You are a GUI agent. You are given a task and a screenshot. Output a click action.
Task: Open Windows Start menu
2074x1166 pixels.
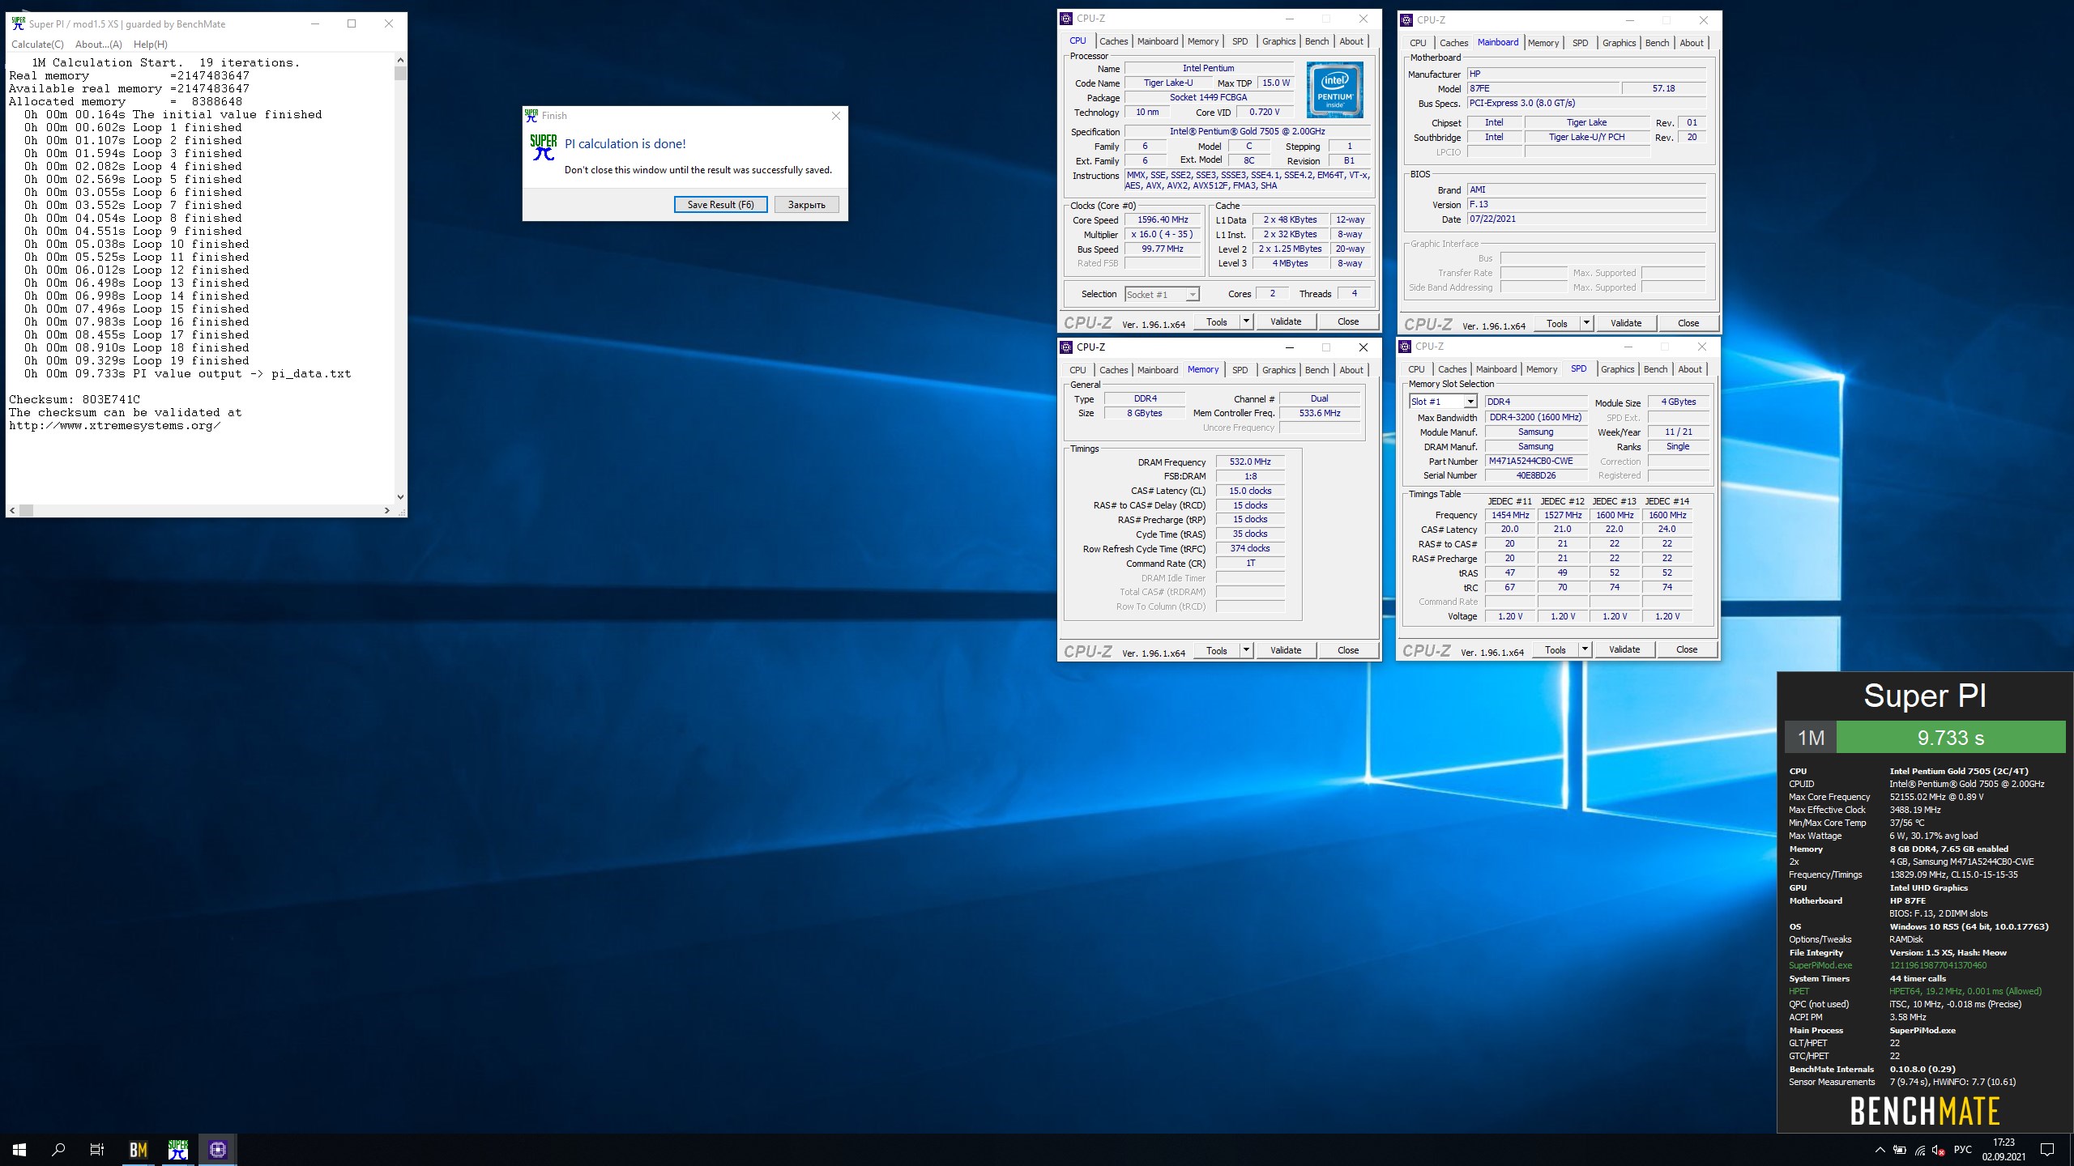pyautogui.click(x=19, y=1149)
